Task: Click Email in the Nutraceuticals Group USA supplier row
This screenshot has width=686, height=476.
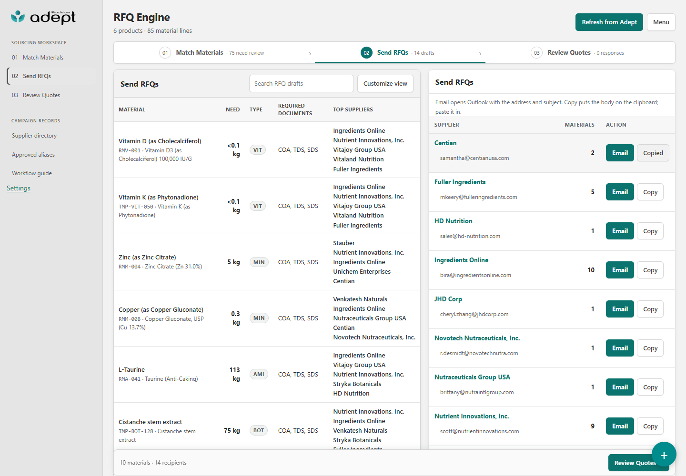Action: [x=620, y=387]
